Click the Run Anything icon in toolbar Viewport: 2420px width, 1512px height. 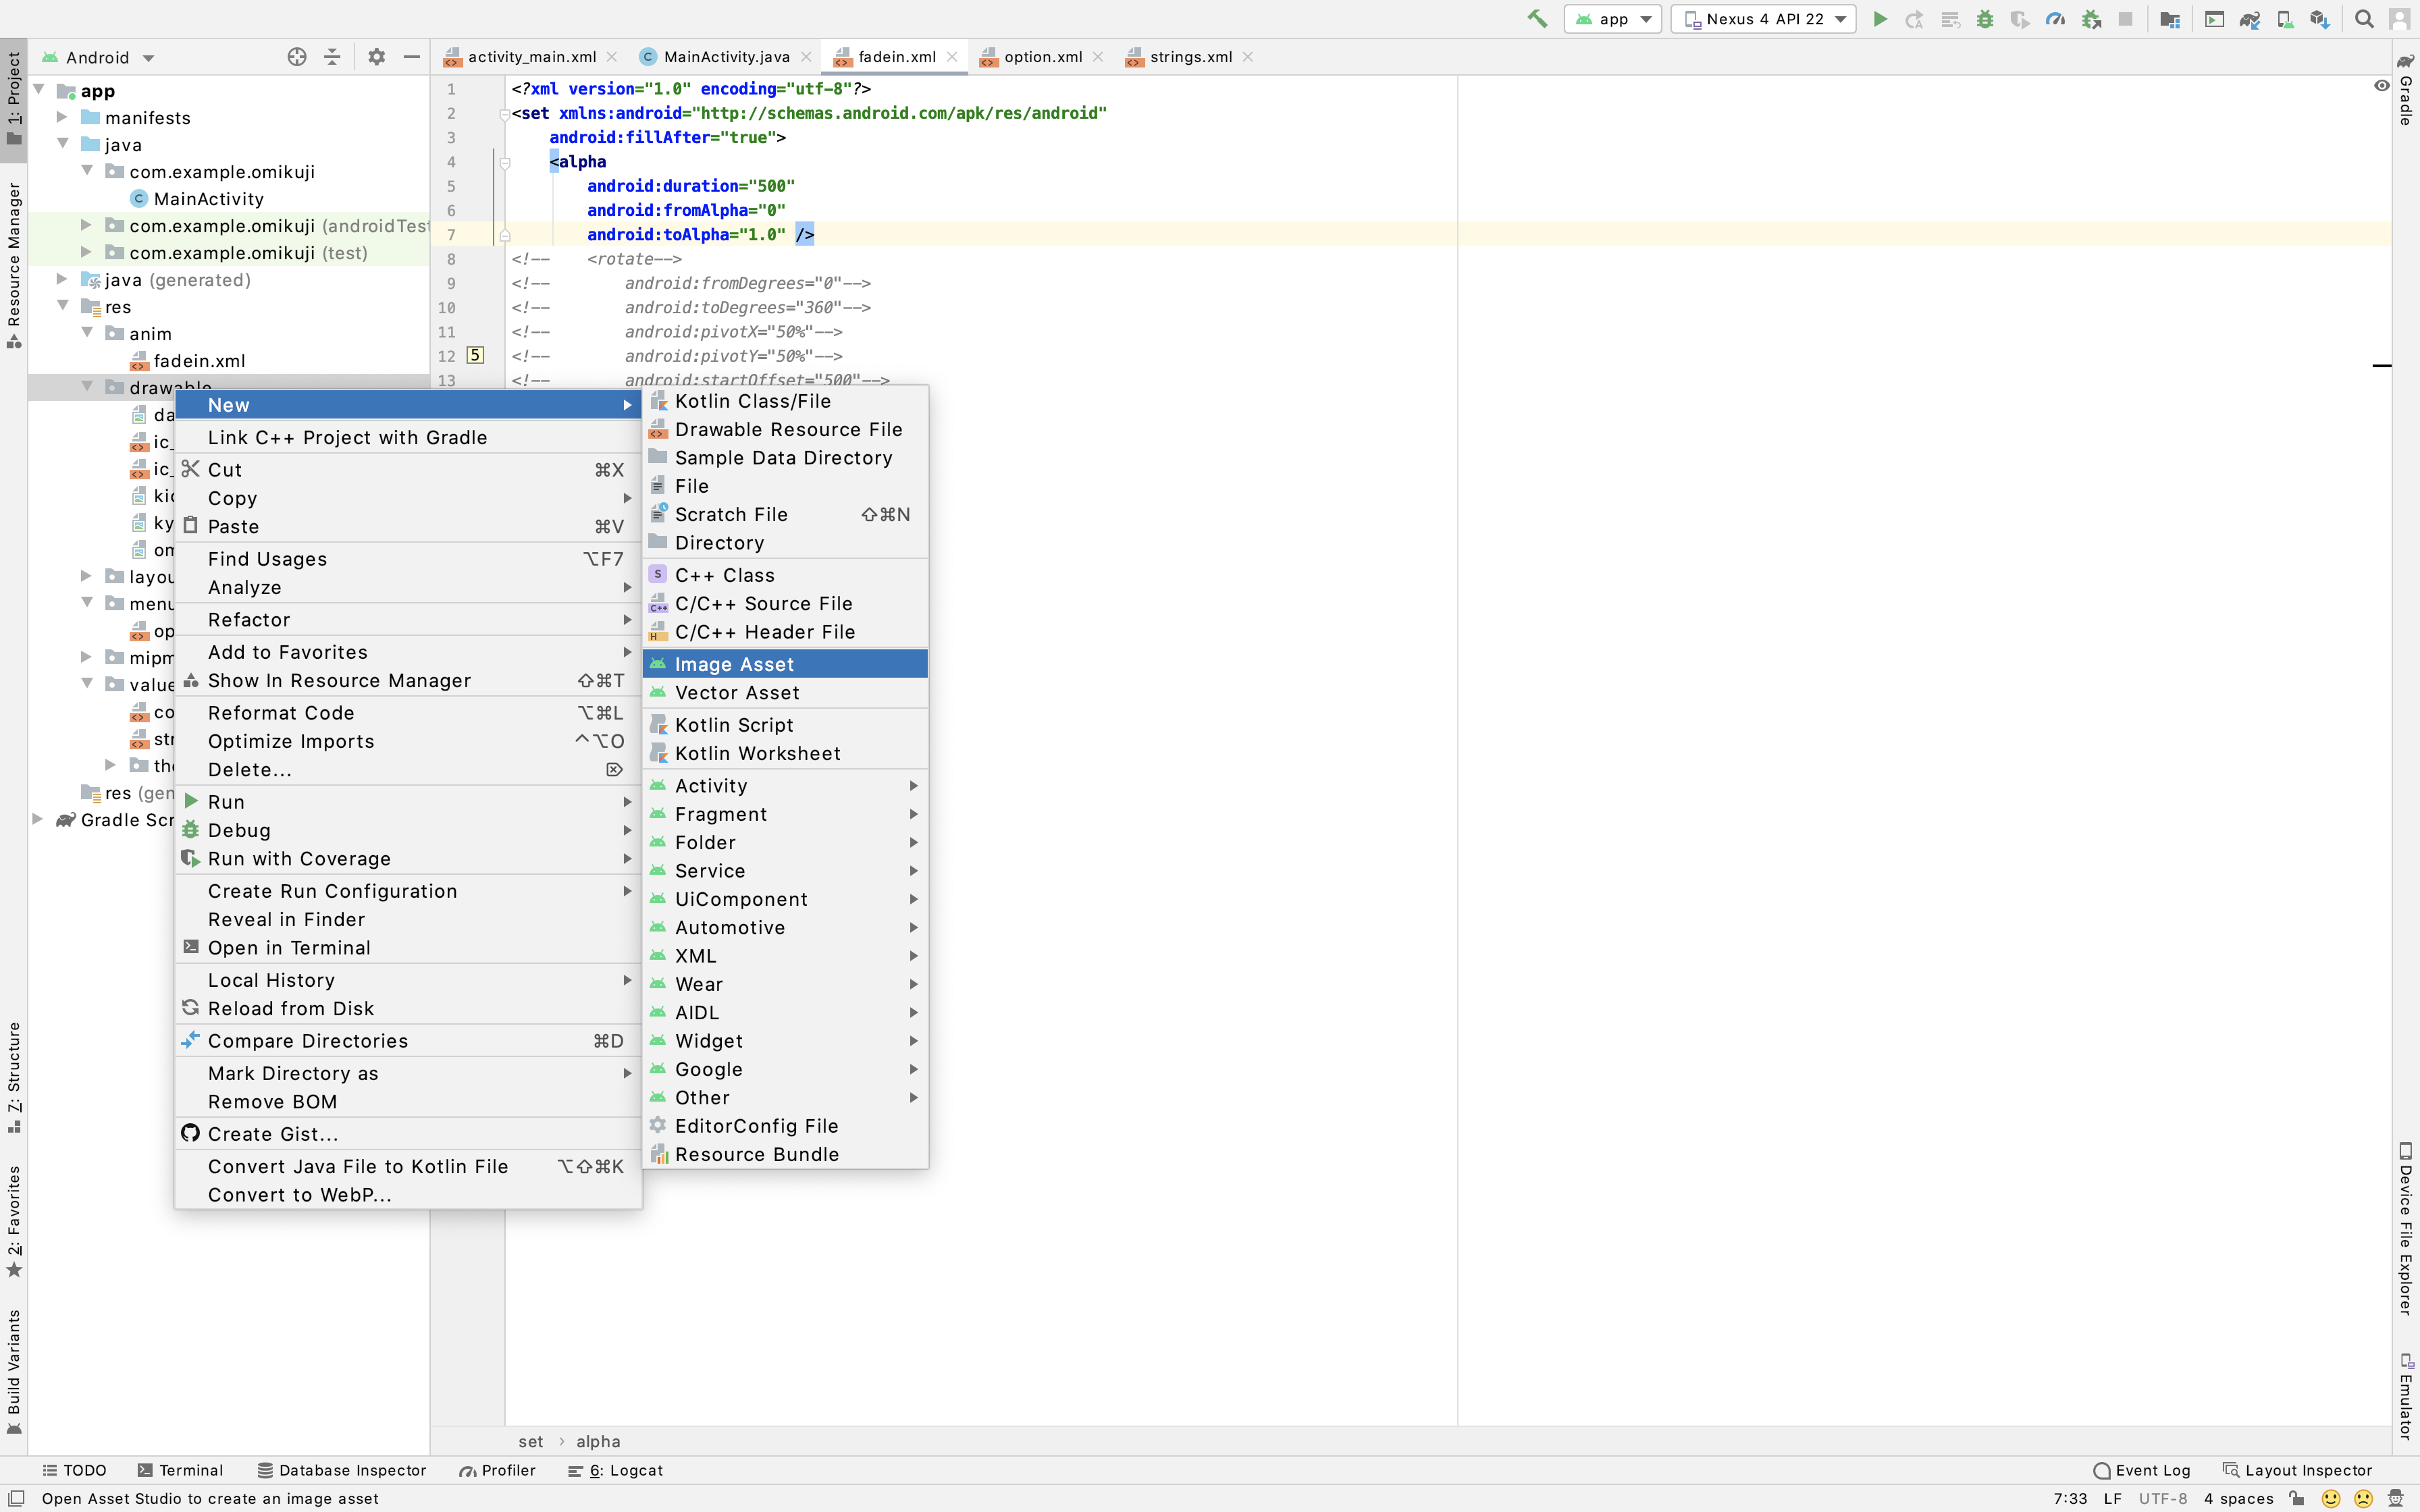click(2215, 19)
